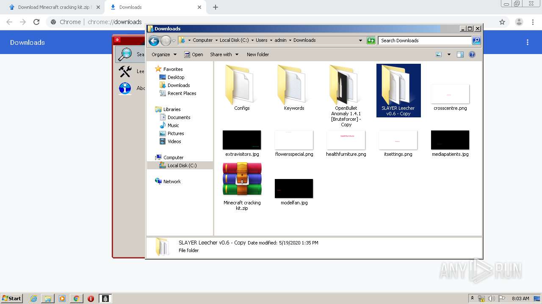Open Chrome main menu

pyautogui.click(x=533, y=22)
